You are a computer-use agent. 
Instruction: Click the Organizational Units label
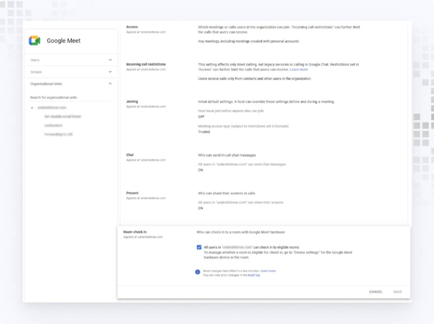[x=46, y=84]
